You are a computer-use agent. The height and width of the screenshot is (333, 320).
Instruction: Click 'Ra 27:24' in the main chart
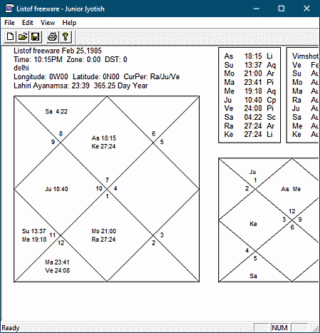(x=104, y=240)
